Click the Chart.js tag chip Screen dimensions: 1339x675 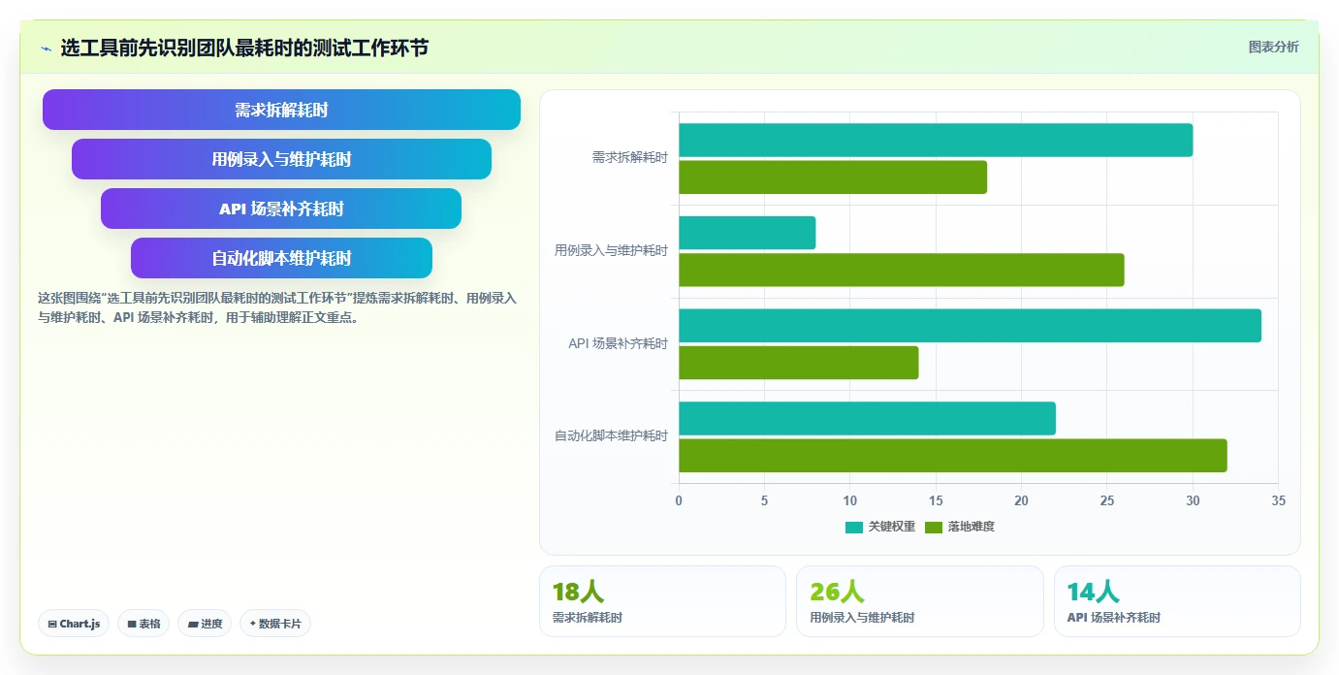point(74,624)
